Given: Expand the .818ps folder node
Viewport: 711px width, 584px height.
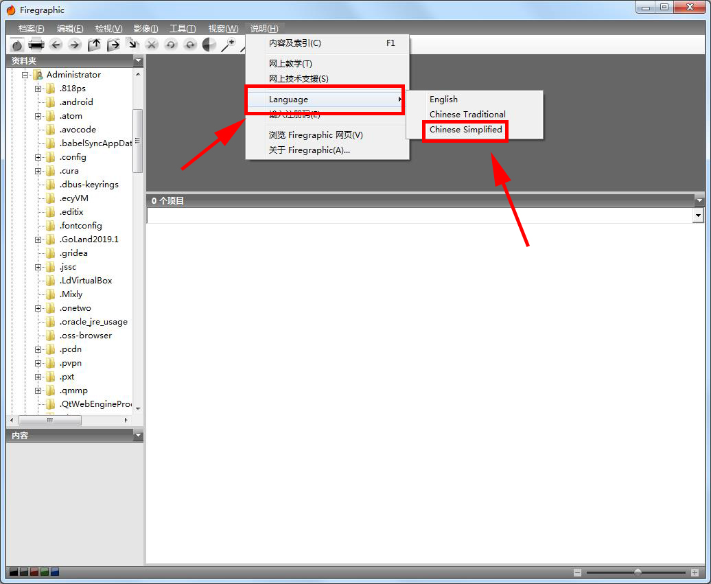Looking at the screenshot, I should (38, 89).
